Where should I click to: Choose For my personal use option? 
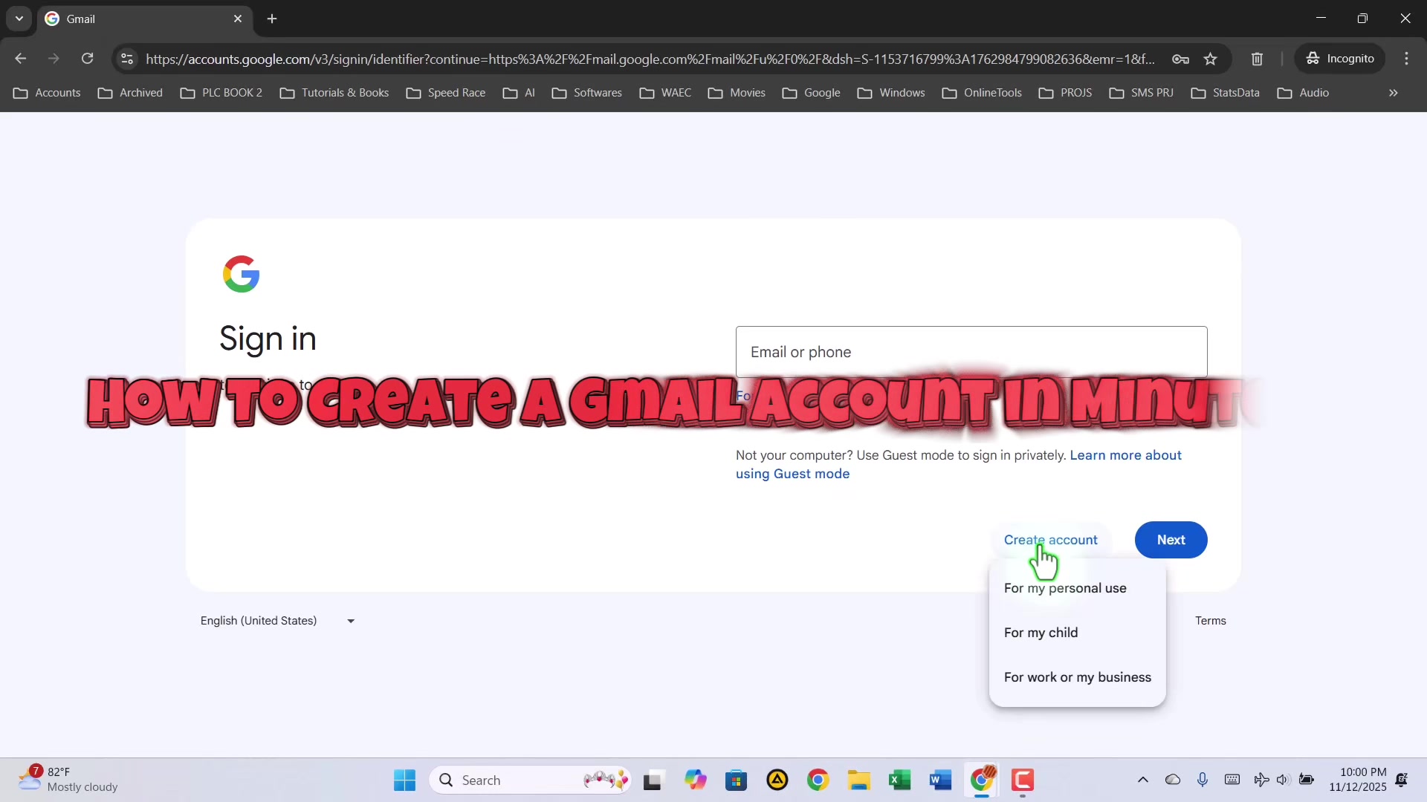click(1077, 588)
